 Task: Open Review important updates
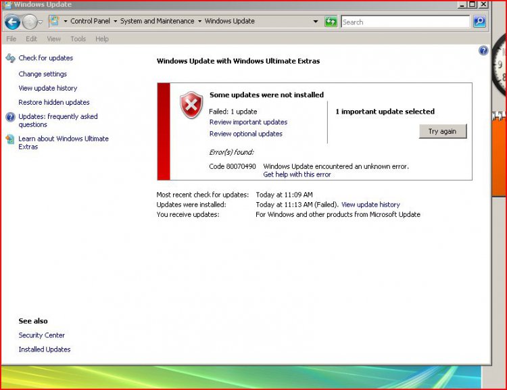248,122
